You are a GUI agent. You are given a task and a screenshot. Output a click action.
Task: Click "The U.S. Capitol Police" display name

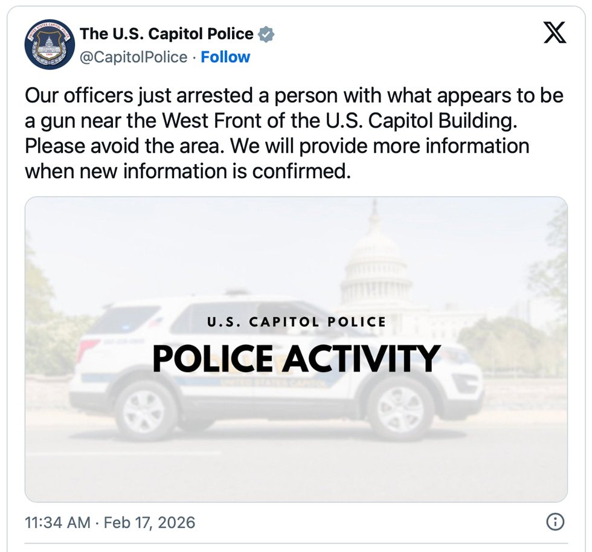[166, 34]
